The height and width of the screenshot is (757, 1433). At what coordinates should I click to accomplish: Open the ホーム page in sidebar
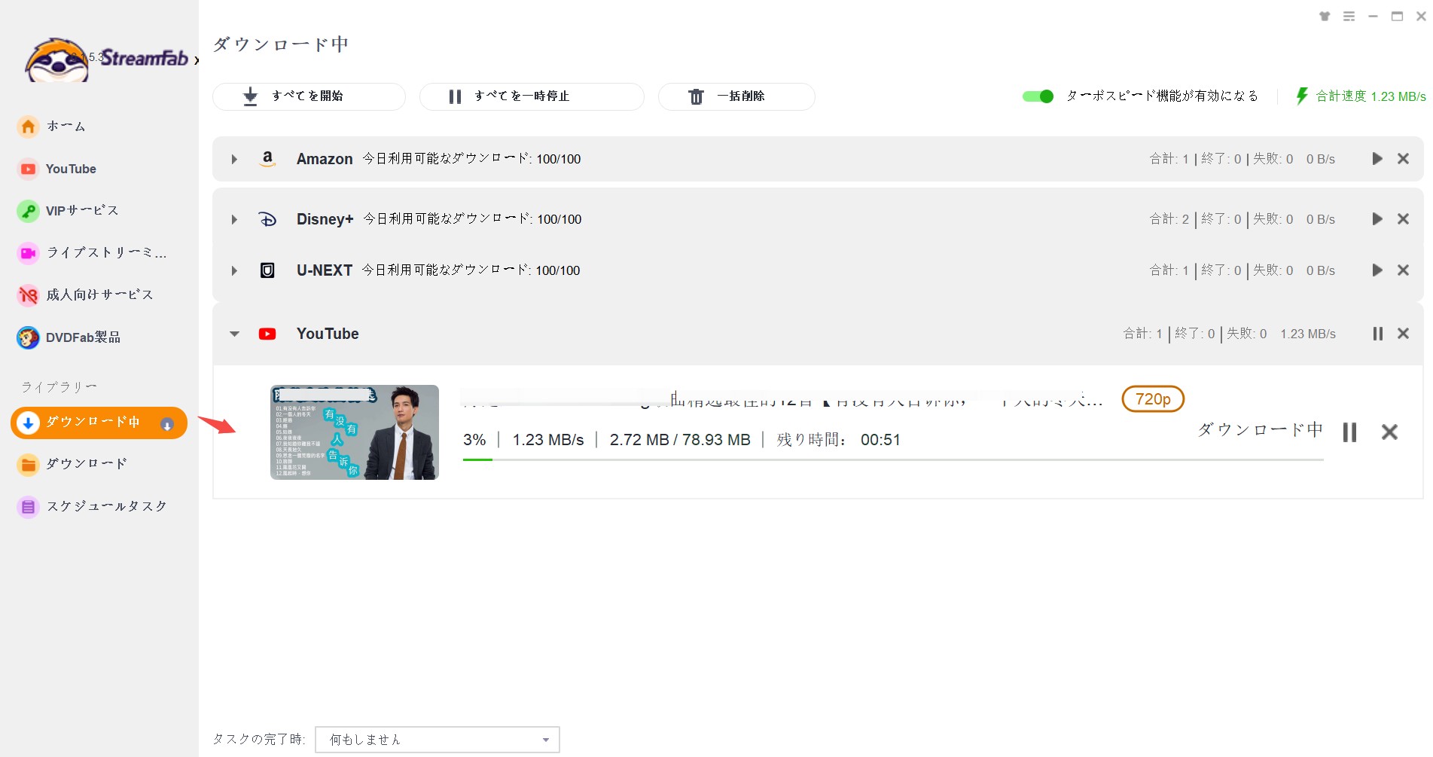[x=66, y=127]
